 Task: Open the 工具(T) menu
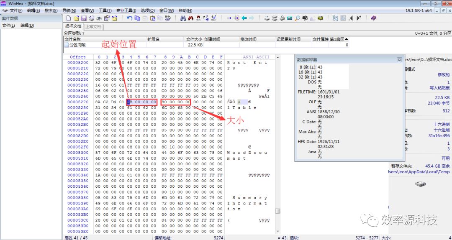pyautogui.click(x=105, y=10)
